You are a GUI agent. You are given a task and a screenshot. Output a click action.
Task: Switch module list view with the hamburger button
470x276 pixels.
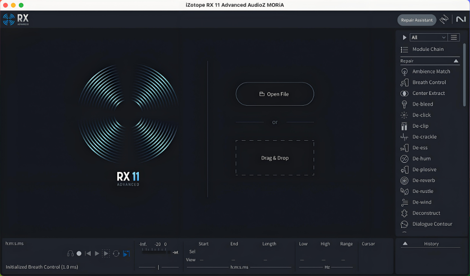click(454, 37)
